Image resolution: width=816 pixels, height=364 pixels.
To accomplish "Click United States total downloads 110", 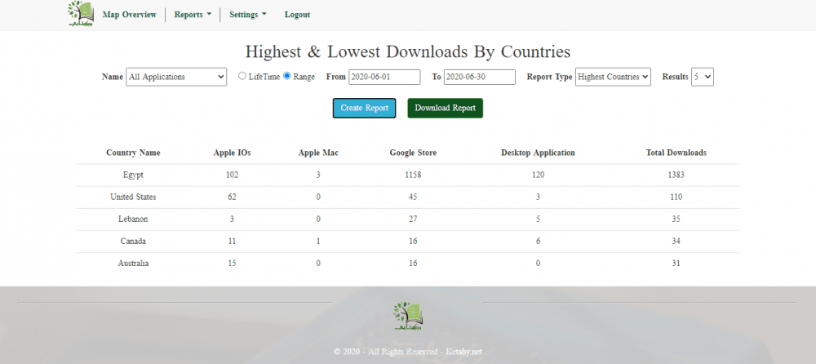I will pyautogui.click(x=676, y=197).
